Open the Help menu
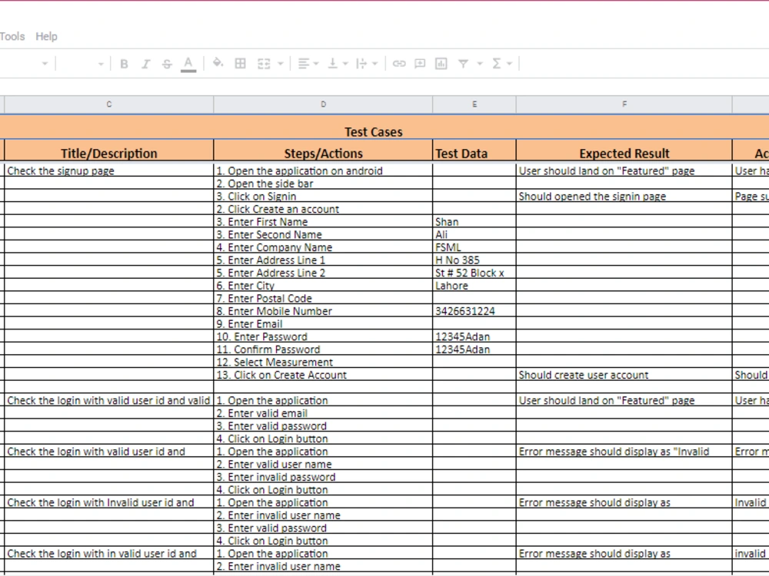This screenshot has height=576, width=769. click(x=47, y=36)
